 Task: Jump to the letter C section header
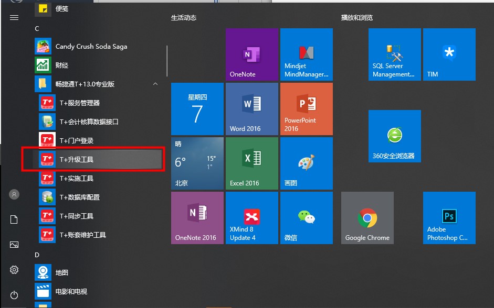point(37,29)
